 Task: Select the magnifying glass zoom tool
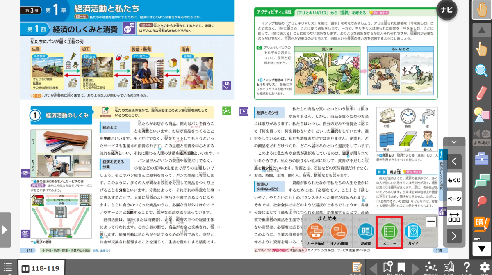482,71
